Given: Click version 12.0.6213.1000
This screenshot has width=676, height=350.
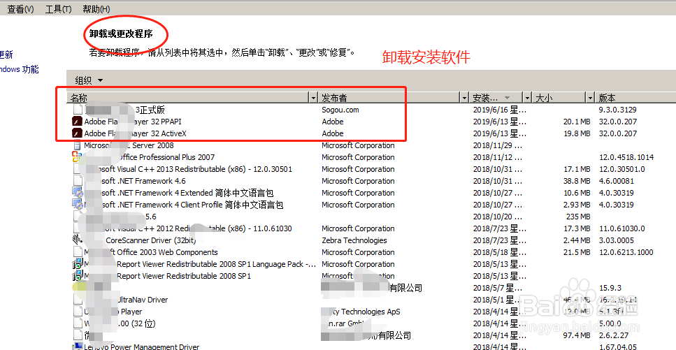Looking at the screenshot, I should pyautogui.click(x=626, y=252).
